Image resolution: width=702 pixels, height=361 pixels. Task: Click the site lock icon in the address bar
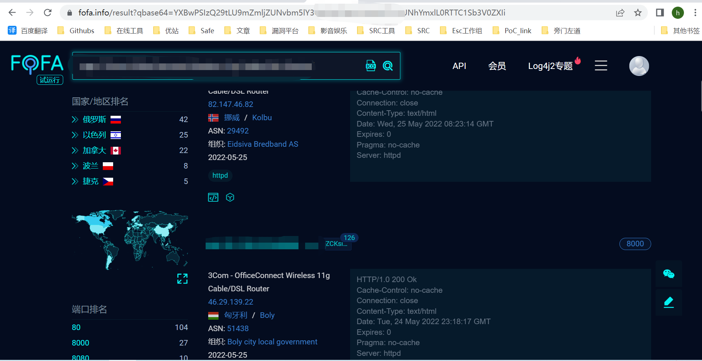tap(69, 13)
